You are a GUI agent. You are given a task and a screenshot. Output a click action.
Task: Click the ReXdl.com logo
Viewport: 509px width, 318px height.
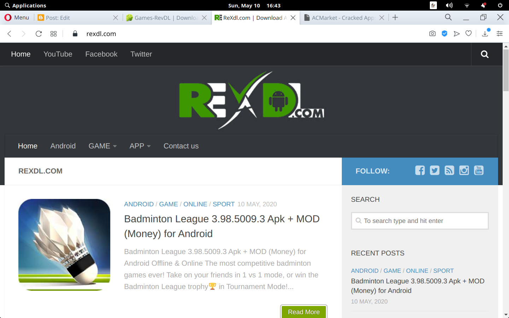pos(252,100)
